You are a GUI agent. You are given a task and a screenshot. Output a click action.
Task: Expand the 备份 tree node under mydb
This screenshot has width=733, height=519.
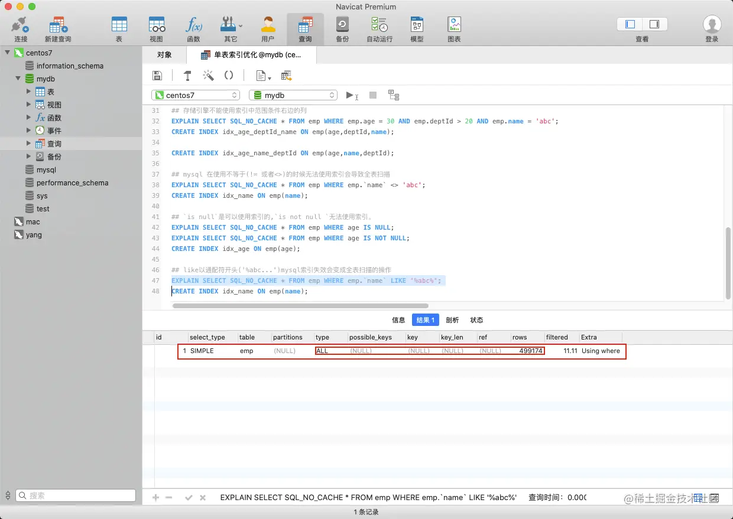[x=29, y=156]
